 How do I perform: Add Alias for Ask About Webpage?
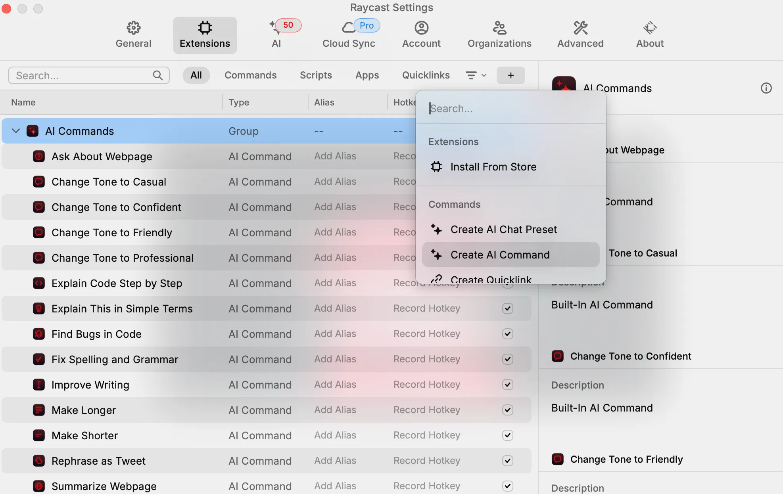point(335,156)
